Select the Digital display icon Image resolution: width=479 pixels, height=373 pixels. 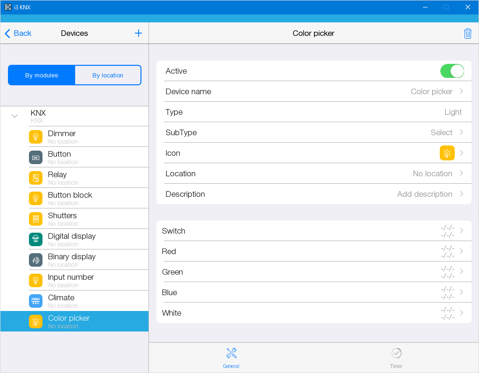(x=36, y=239)
